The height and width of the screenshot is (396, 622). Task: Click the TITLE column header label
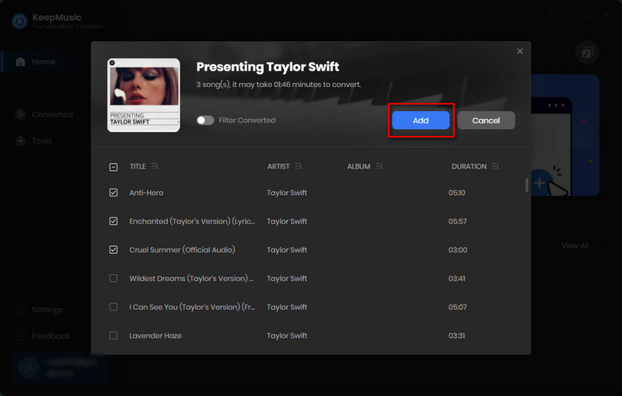(x=138, y=166)
